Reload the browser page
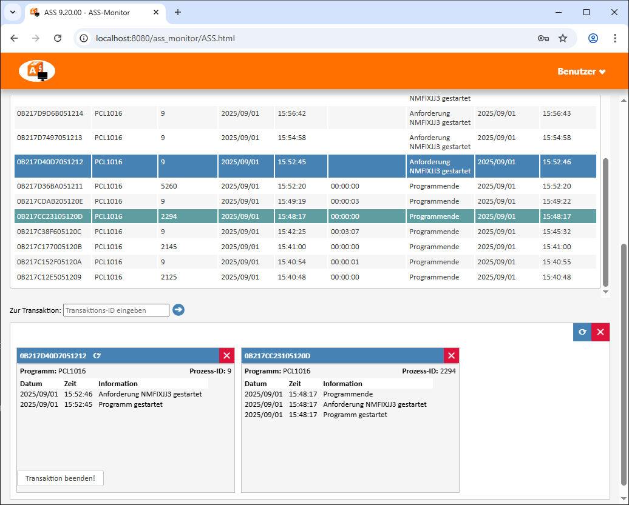The height and width of the screenshot is (505, 629). click(x=58, y=38)
